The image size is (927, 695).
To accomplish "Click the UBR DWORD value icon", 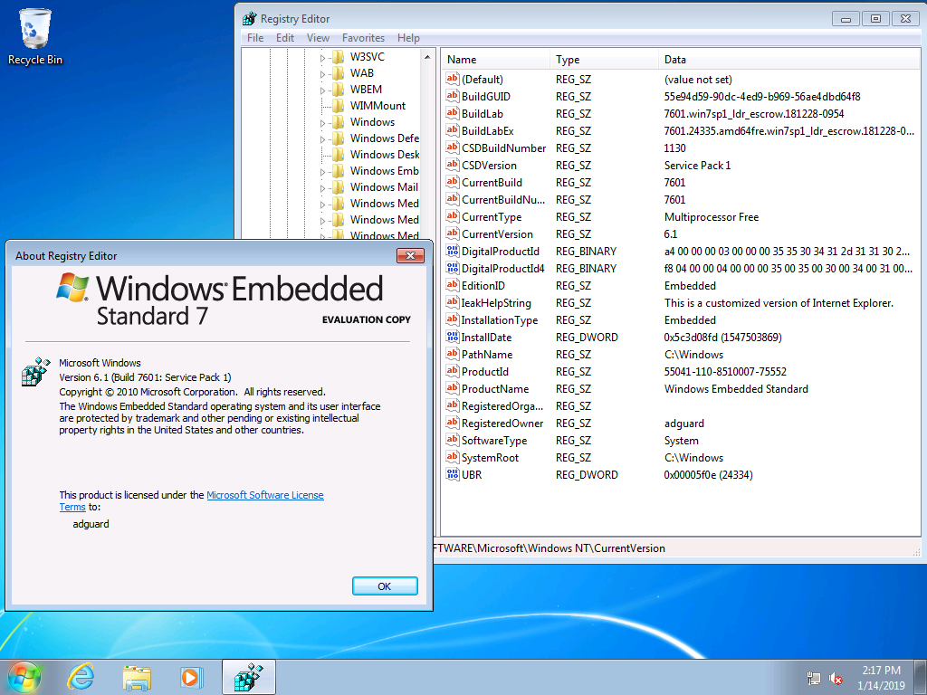I will [x=453, y=474].
